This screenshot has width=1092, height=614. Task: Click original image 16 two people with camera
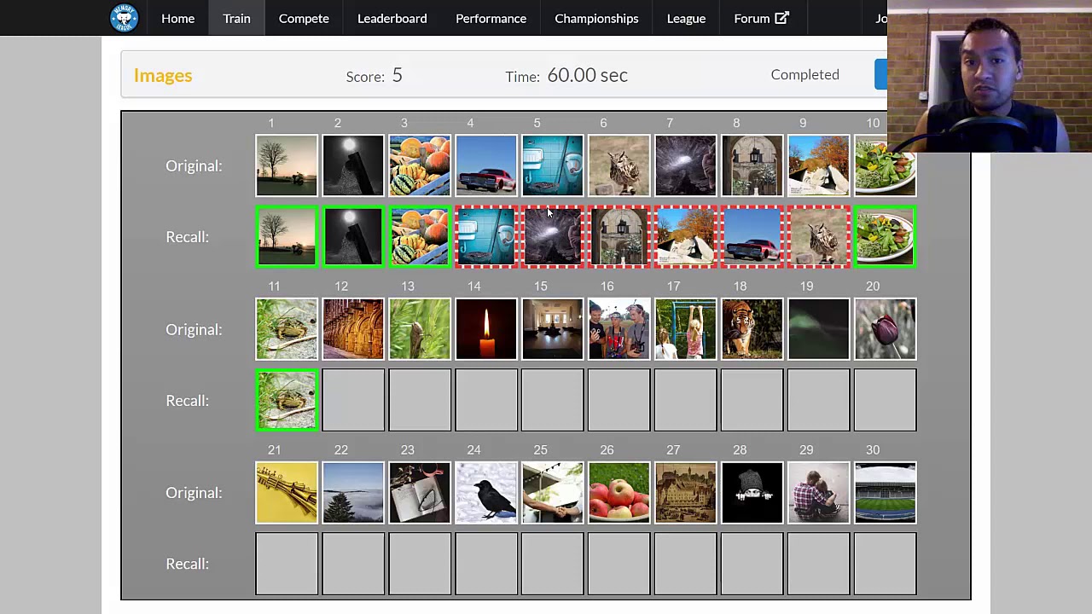[x=619, y=329]
